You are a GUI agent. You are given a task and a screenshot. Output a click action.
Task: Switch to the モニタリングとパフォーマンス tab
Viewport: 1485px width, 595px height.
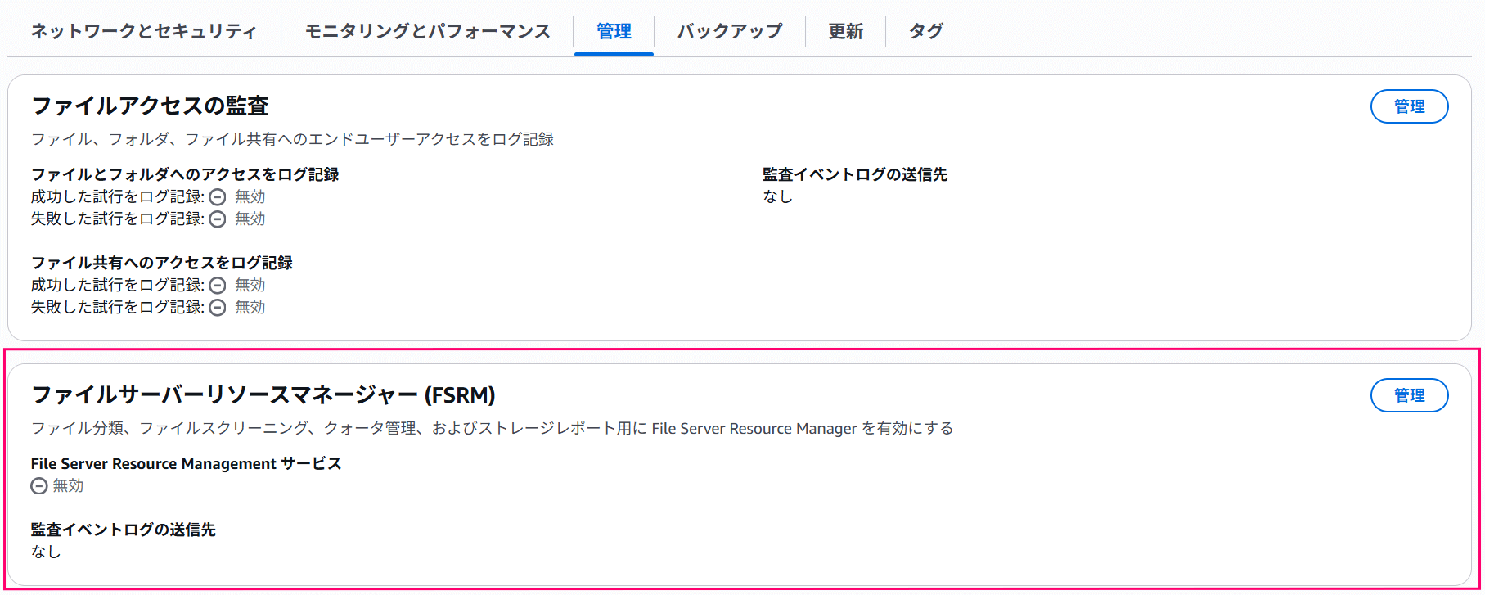pos(427,31)
